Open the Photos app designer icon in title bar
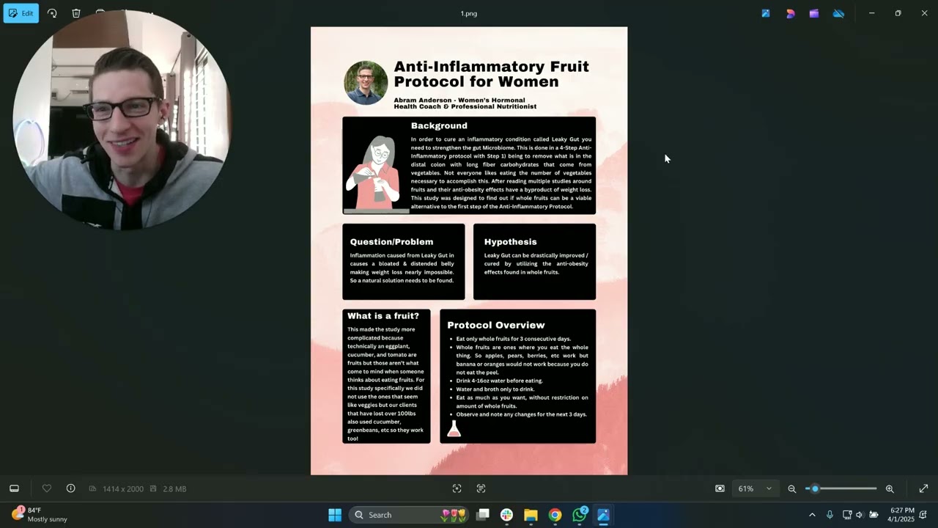938x528 pixels. (x=766, y=13)
